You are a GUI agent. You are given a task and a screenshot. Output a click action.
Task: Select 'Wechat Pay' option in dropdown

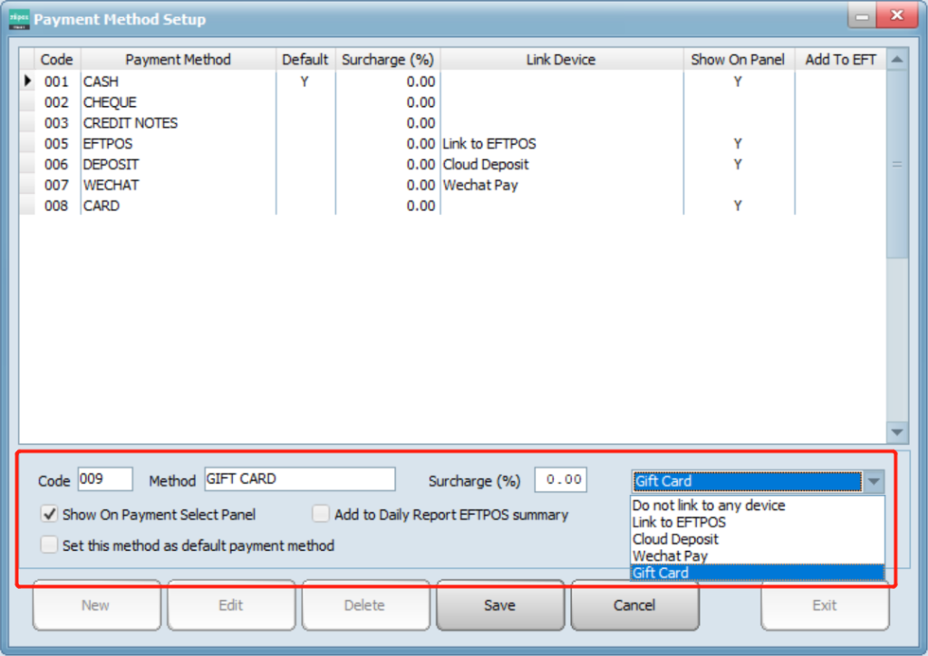tap(670, 555)
